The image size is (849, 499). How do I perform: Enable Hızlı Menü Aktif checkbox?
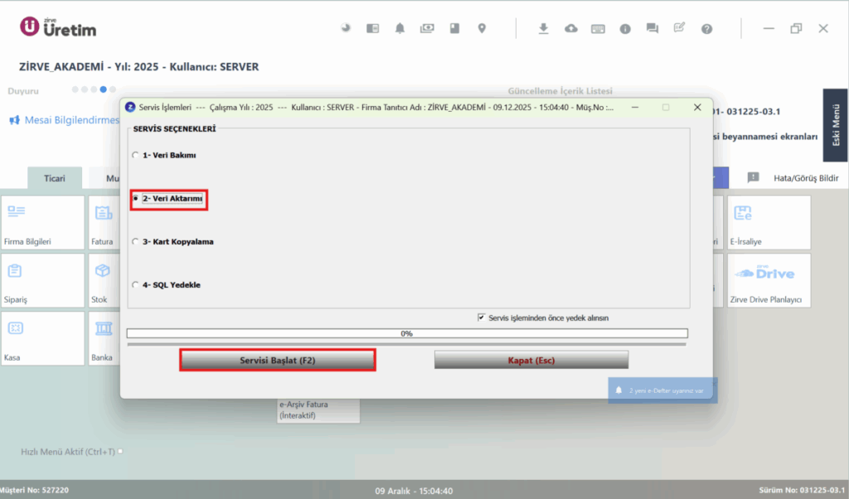point(120,452)
